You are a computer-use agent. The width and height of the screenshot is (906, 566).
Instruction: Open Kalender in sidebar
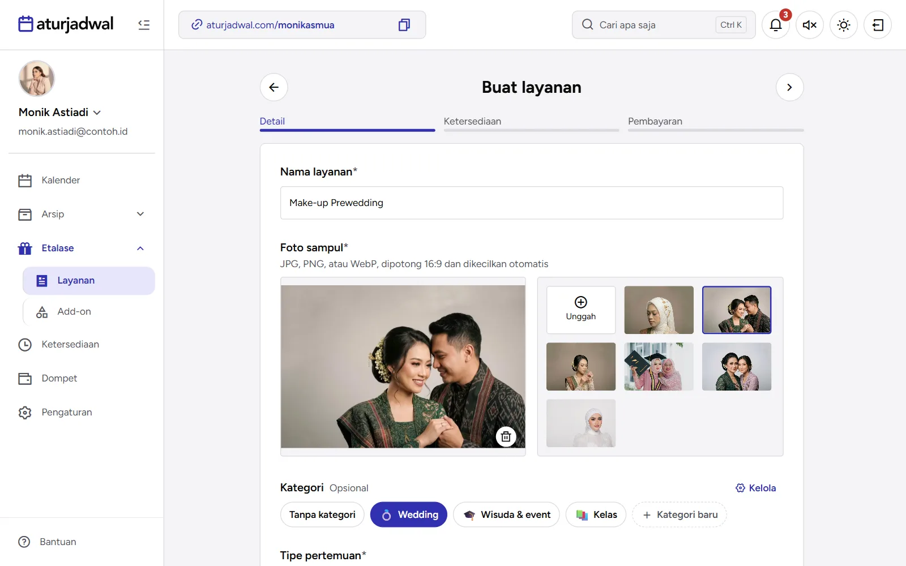(82, 180)
